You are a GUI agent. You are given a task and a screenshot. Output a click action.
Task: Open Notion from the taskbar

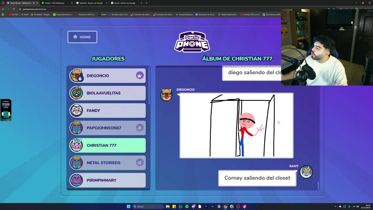tap(219, 206)
